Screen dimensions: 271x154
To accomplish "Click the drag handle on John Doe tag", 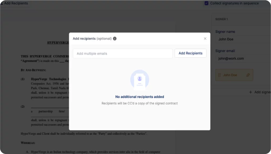I will click(x=219, y=75).
